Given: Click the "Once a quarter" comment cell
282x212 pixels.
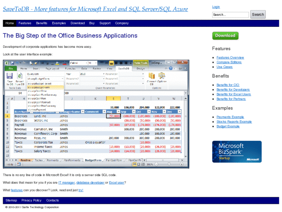Looking at the screenshot, I should click(95, 142).
